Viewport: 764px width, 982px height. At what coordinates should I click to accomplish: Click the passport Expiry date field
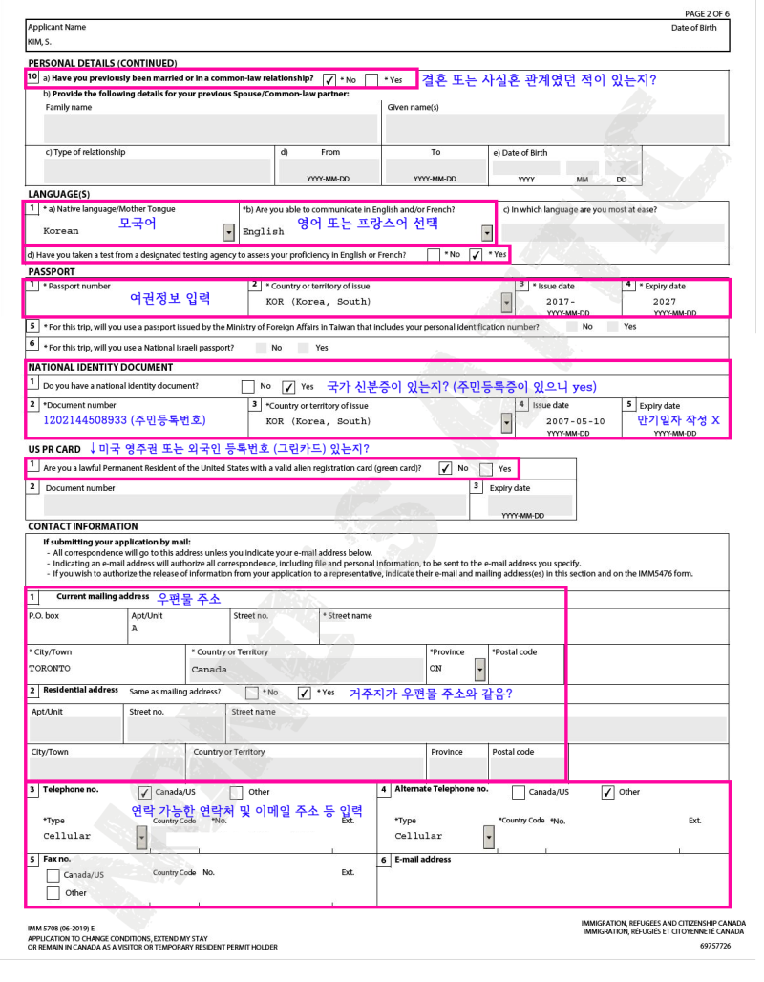[675, 302]
